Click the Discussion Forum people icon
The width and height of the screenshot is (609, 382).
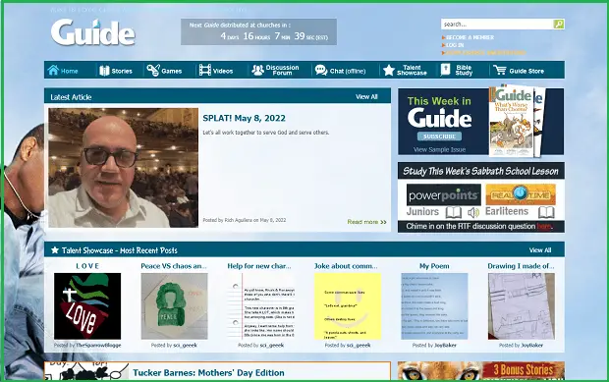click(x=257, y=70)
